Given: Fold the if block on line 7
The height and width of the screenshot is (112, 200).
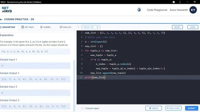Looking at the screenshot, I should (83, 59).
